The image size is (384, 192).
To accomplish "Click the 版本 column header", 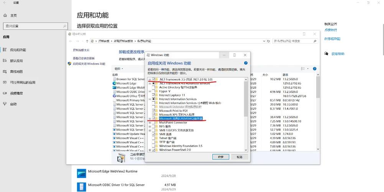I will click(286, 74).
